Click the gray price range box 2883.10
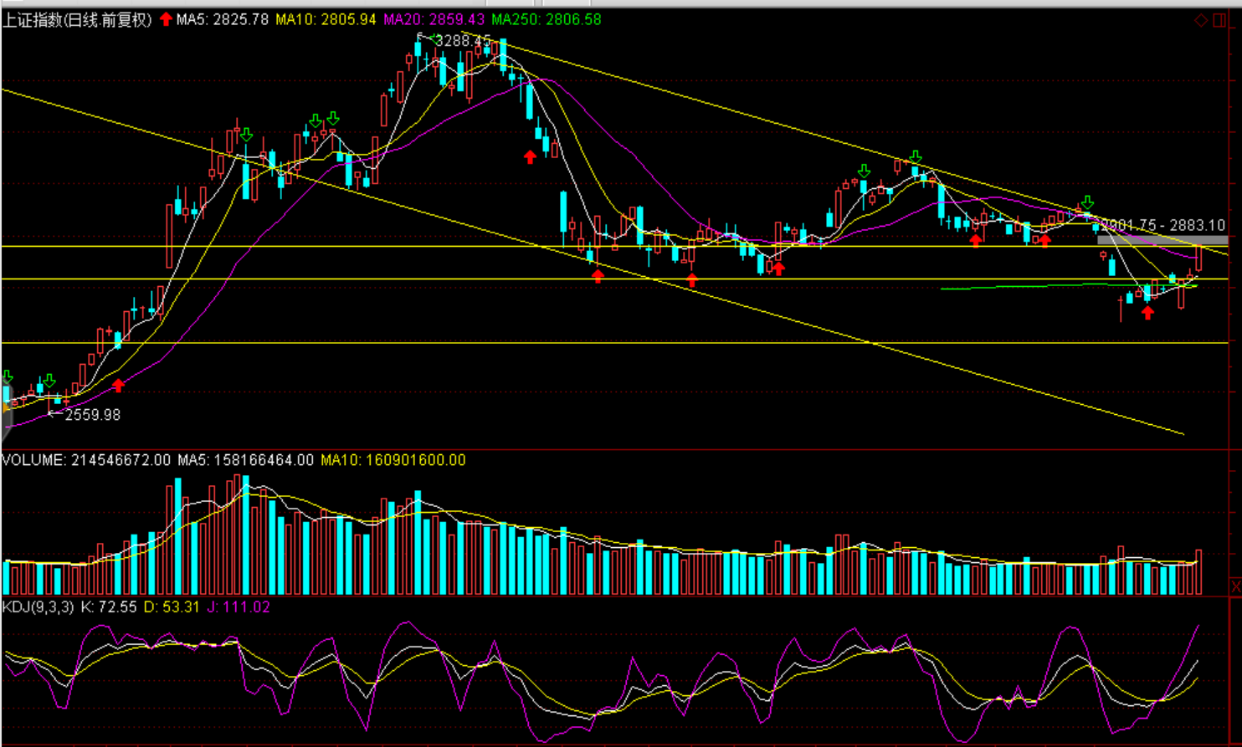1242x747 pixels. 1162,240
